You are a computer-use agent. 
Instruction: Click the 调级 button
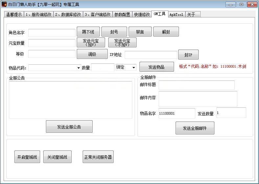pos(92,54)
